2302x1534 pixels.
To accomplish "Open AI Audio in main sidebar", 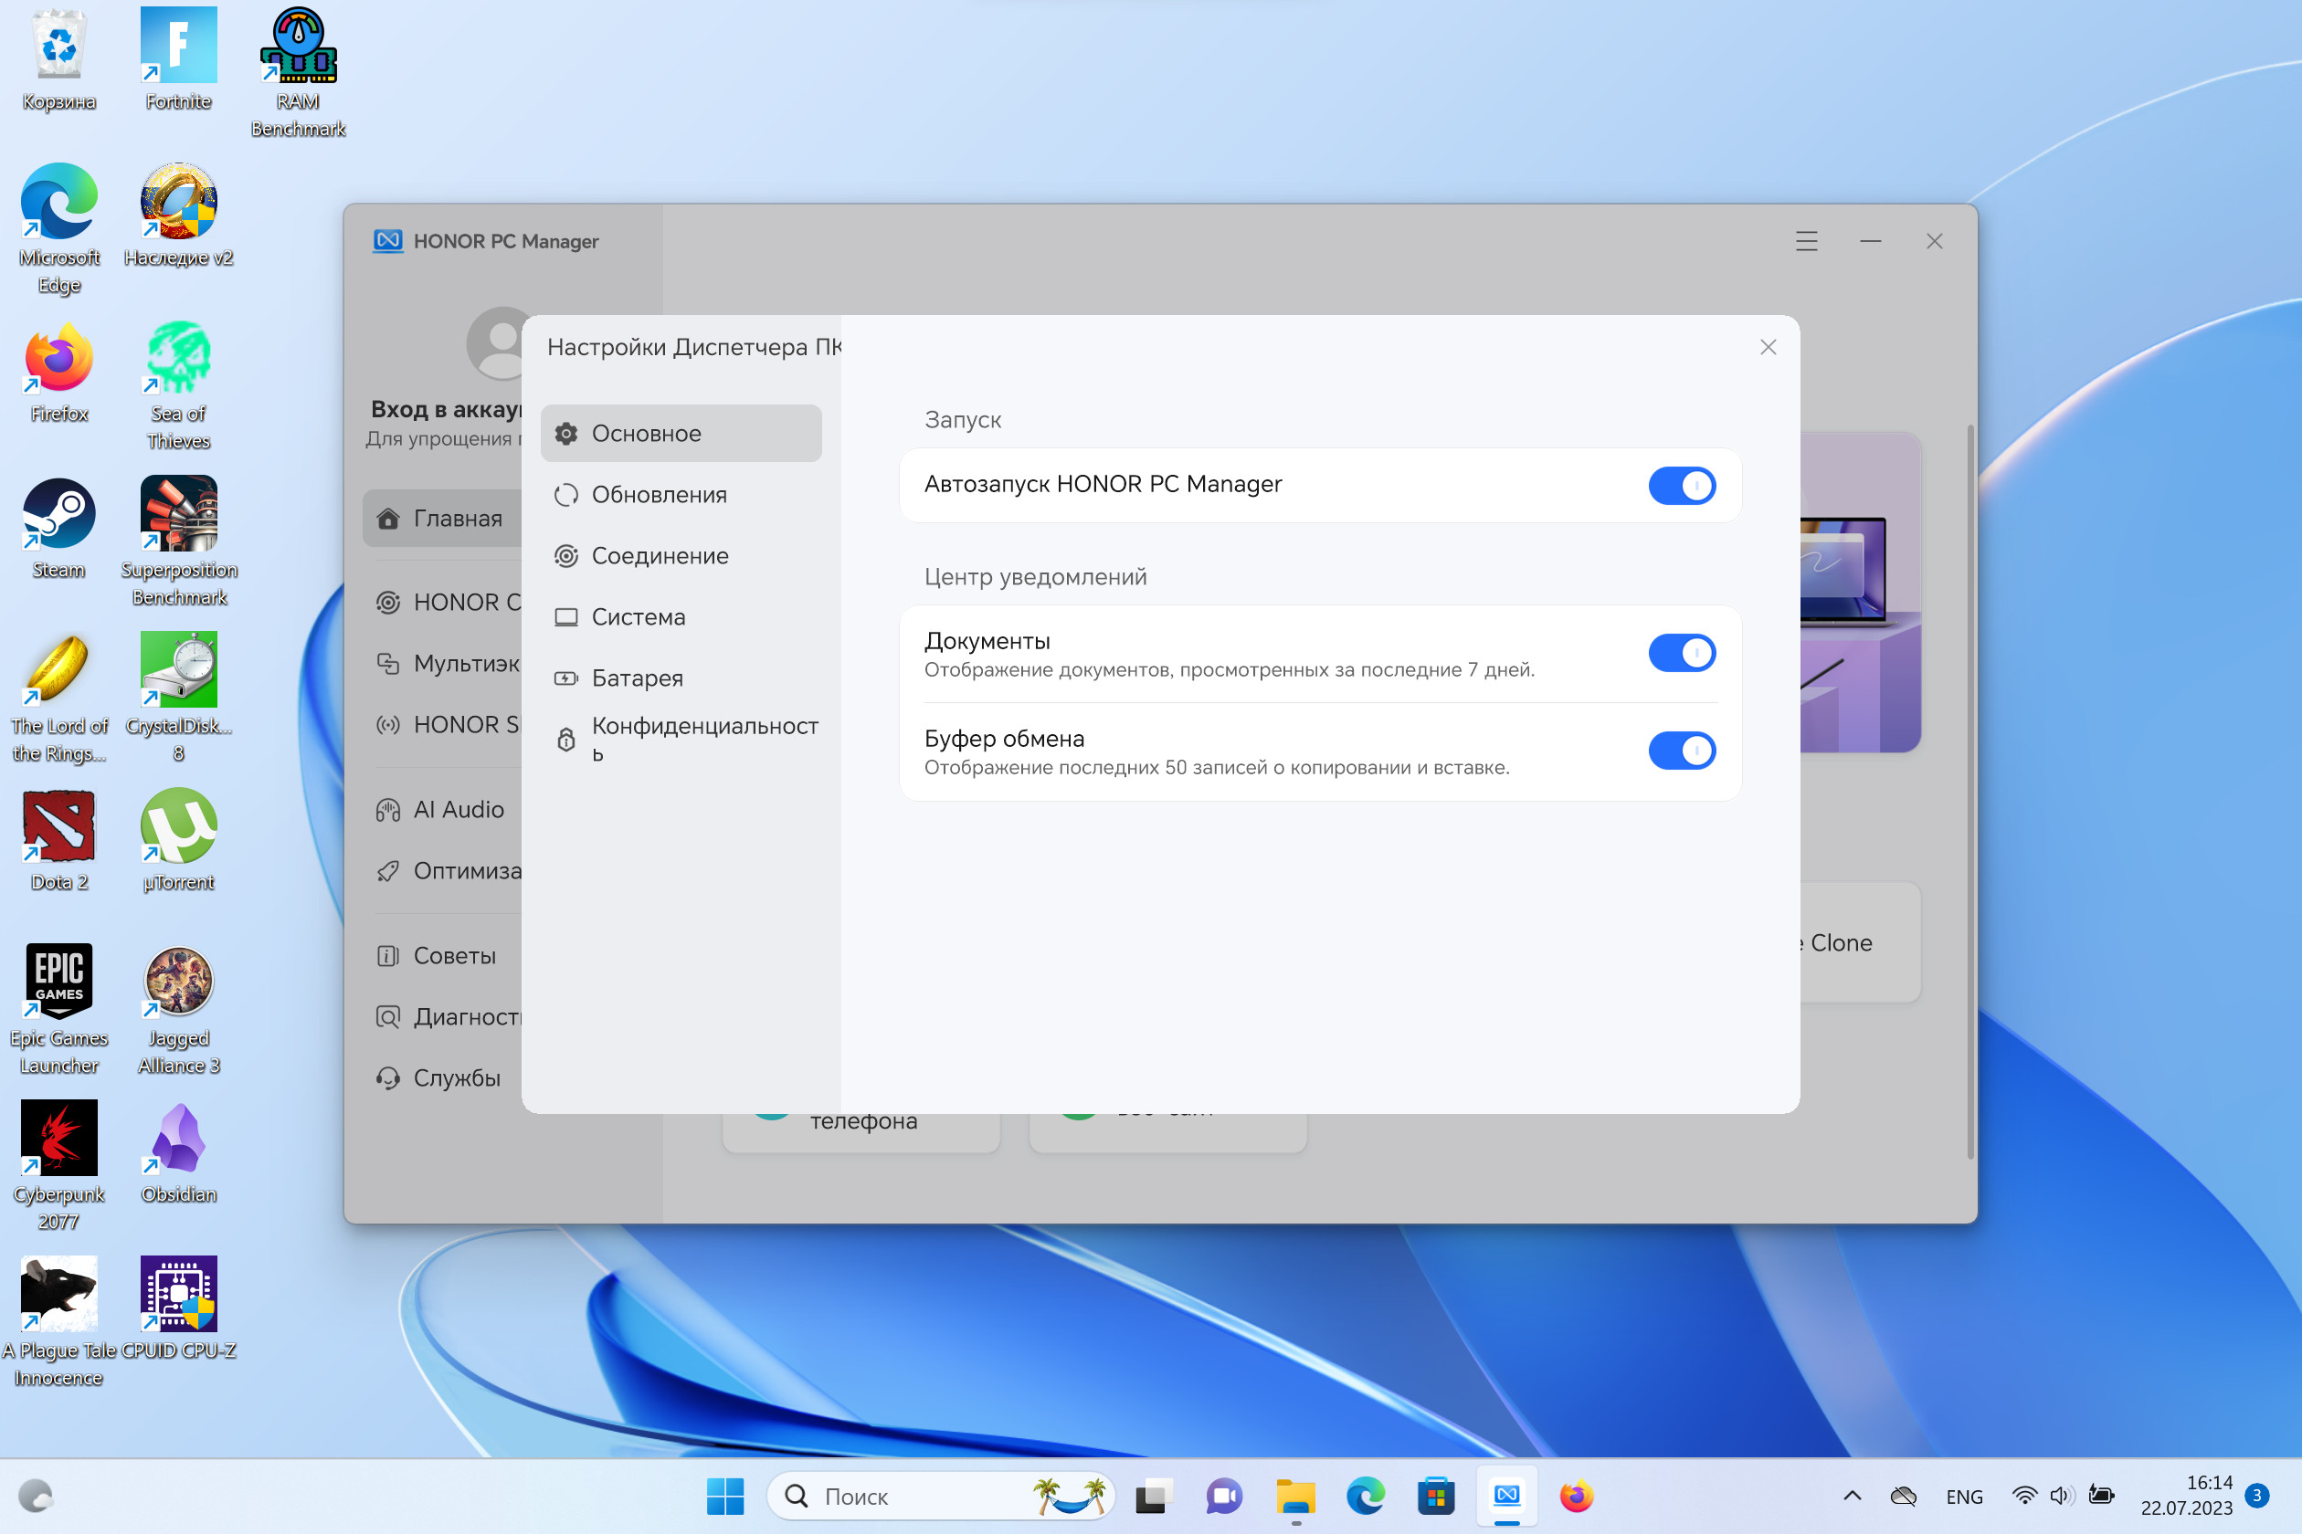I will (x=442, y=810).
